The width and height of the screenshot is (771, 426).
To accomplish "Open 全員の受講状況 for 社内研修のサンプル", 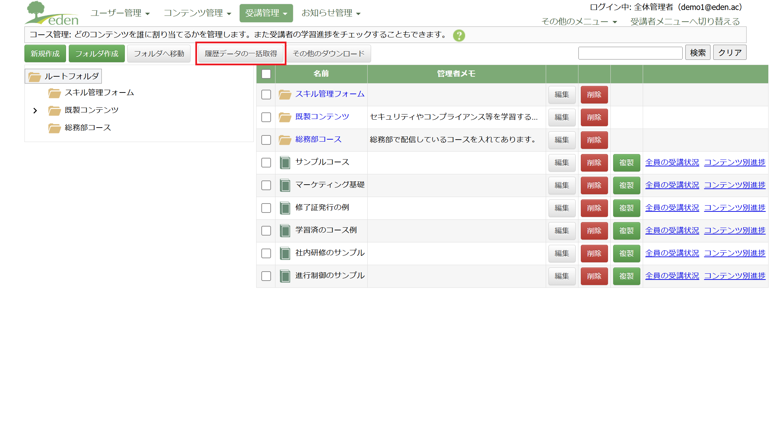I will (x=672, y=253).
